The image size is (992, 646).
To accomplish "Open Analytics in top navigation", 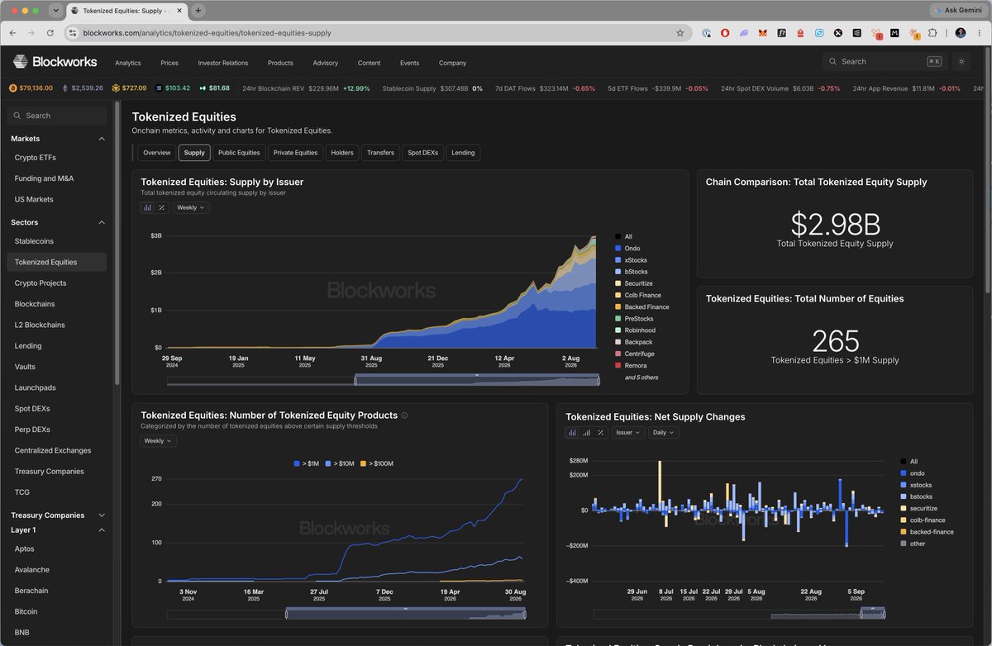I will (x=128, y=63).
